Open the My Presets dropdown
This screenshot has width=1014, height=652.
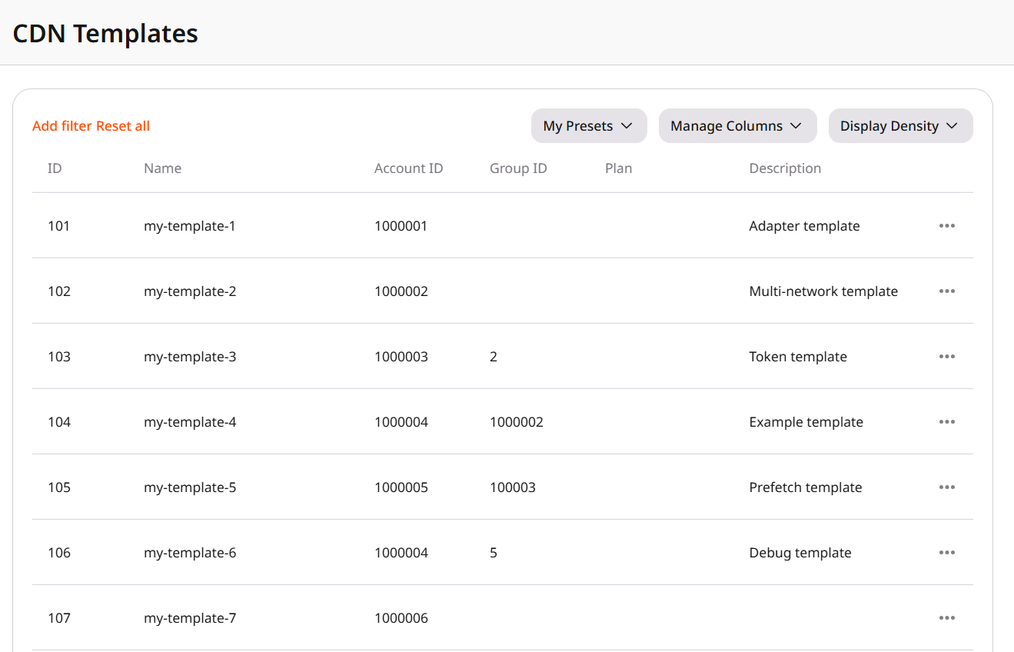(589, 126)
